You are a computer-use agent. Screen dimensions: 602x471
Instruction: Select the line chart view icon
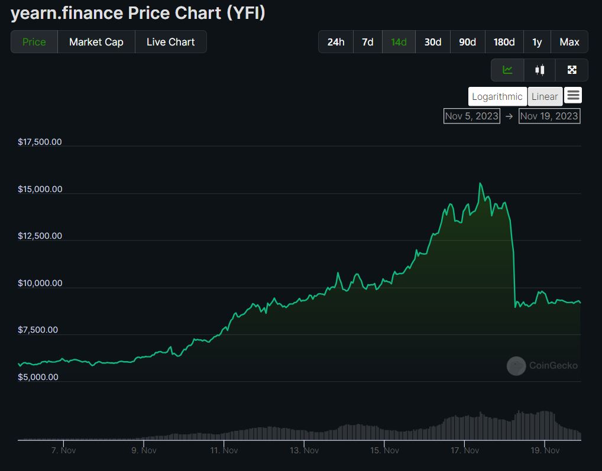[507, 70]
